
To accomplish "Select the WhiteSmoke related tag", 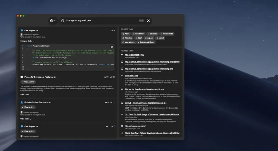I will (x=167, y=34).
